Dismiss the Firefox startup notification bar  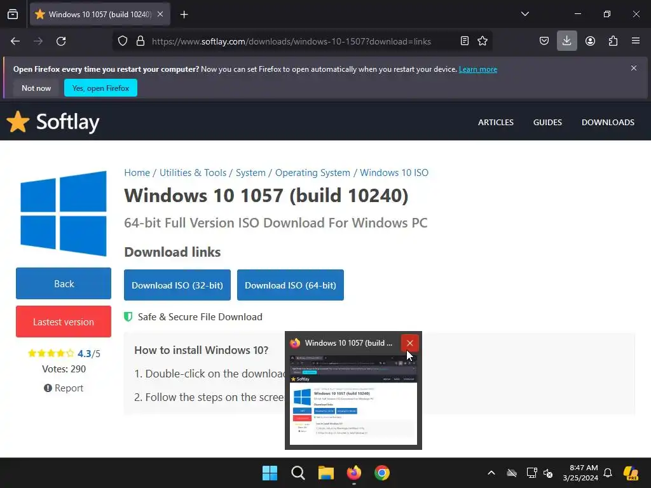634,68
